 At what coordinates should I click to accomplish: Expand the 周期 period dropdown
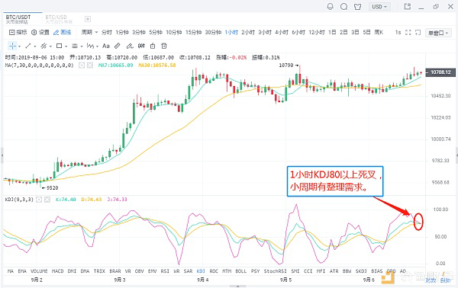(x=89, y=32)
